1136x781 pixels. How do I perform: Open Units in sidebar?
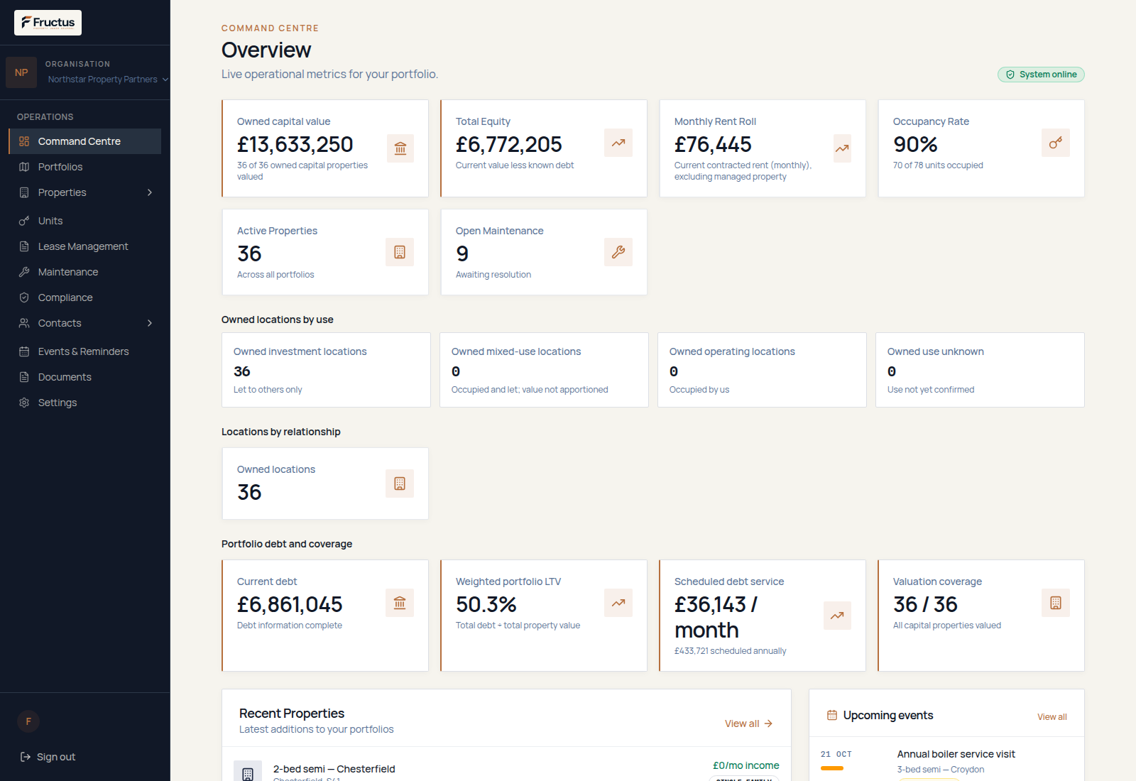click(x=85, y=221)
